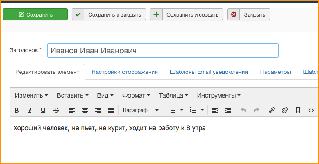Toggle underline formatting
Image resolution: width=319 pixels, height=164 pixels.
tap(43, 110)
